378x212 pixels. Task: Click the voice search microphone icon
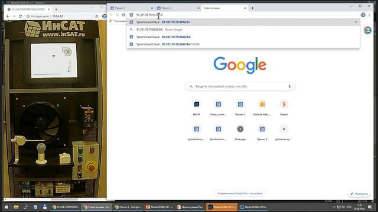(x=289, y=87)
